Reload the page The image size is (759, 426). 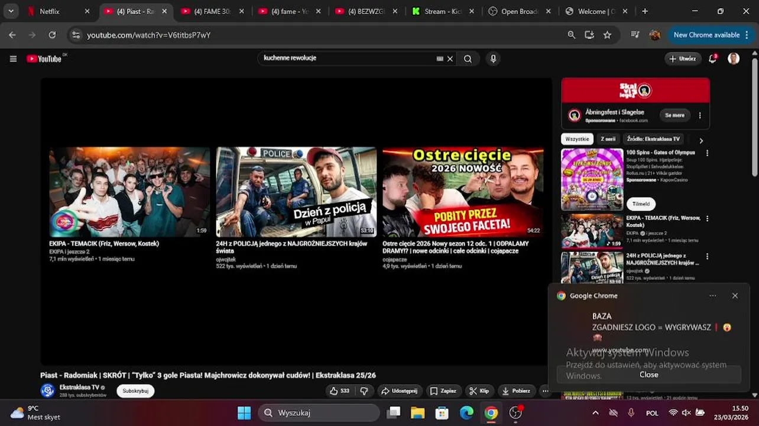52,35
